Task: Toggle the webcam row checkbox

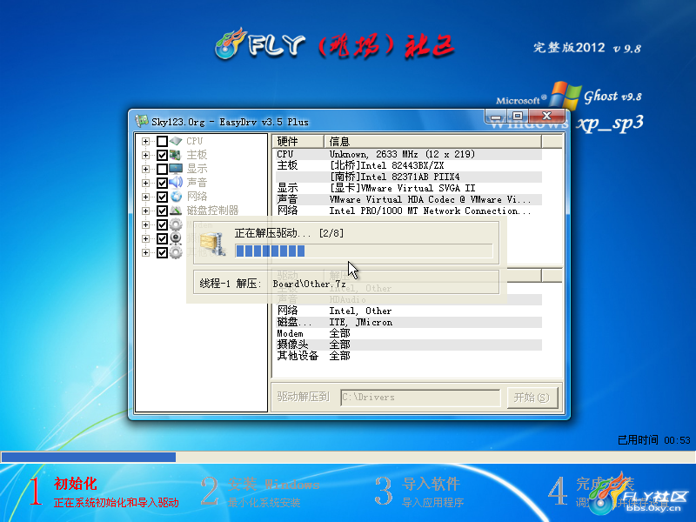Action: tap(162, 238)
